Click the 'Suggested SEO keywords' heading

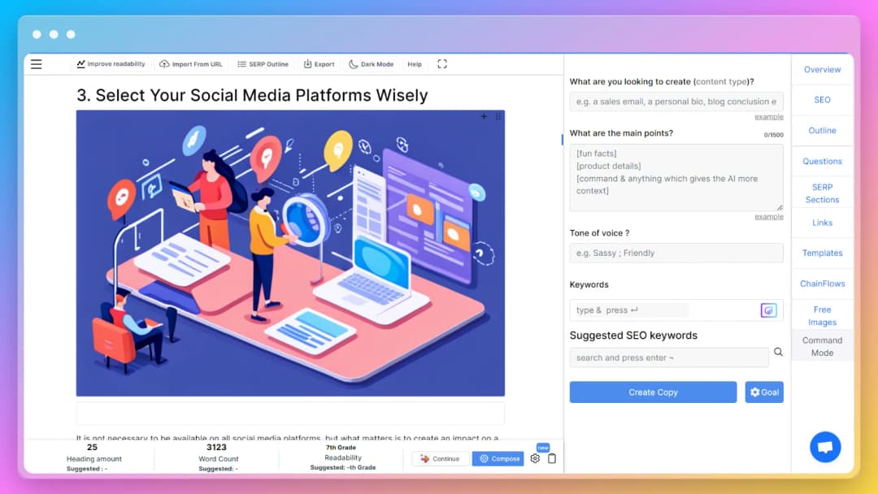[x=633, y=335]
